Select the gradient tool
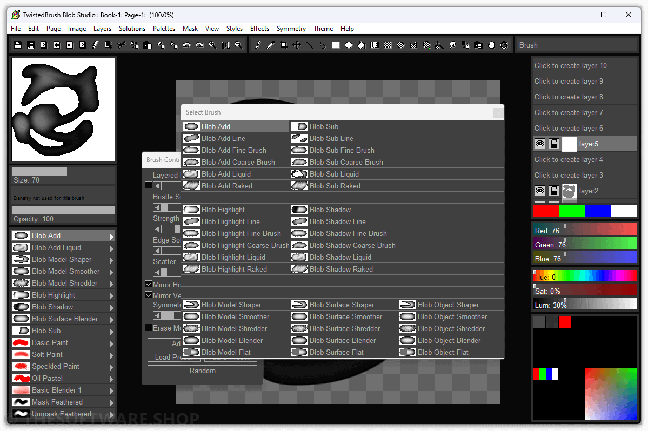 (375, 45)
